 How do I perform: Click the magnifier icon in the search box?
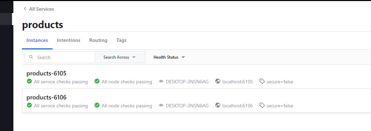click(31, 57)
